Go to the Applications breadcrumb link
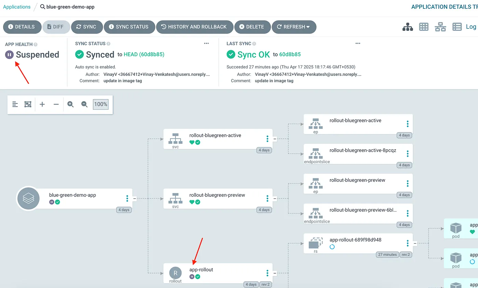 tap(17, 7)
